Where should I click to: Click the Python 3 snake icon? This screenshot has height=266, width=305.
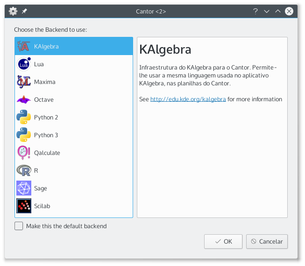click(23, 135)
